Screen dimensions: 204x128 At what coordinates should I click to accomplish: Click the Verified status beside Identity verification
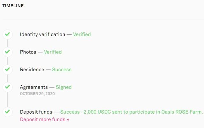(x=82, y=34)
